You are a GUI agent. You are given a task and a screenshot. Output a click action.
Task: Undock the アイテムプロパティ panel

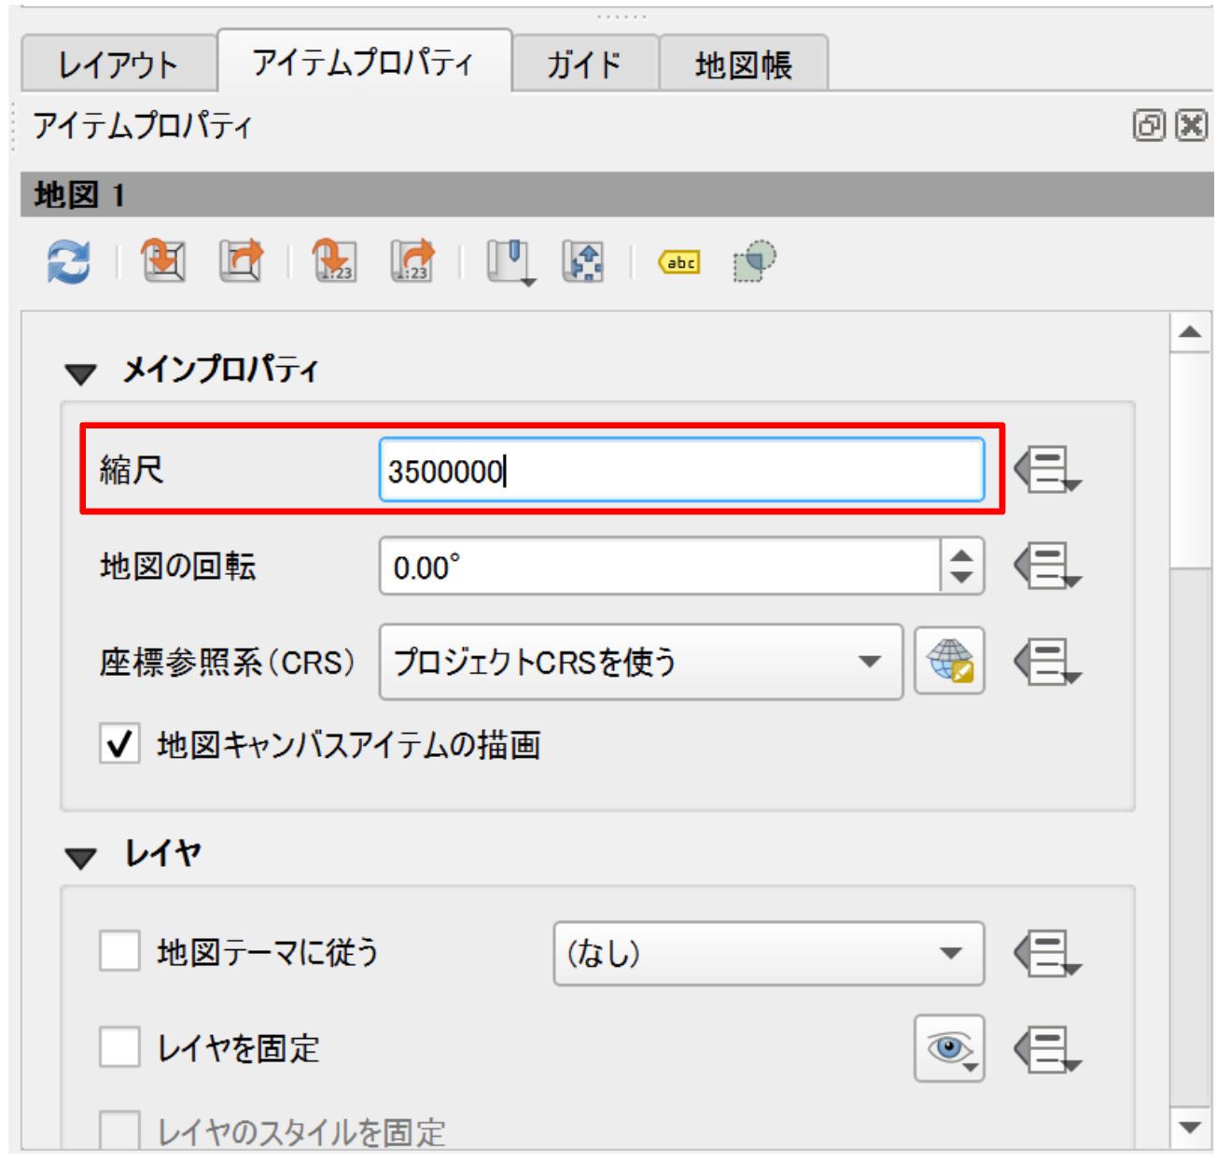pos(1150,125)
